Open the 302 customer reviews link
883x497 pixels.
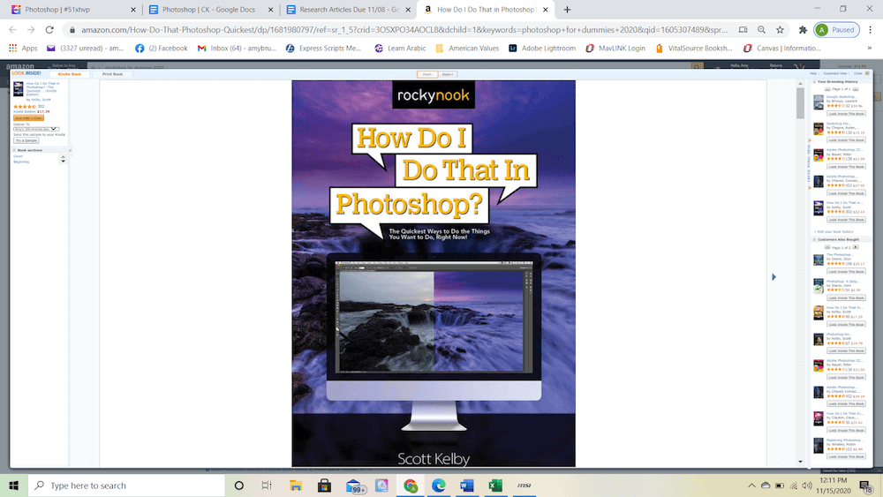(x=41, y=107)
